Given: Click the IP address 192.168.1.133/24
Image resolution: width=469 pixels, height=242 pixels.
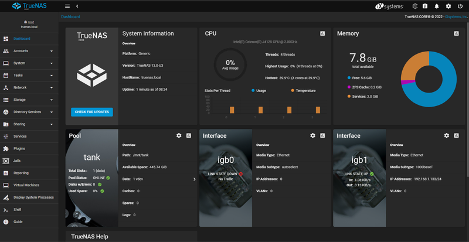Looking at the screenshot, I should click(427, 179).
